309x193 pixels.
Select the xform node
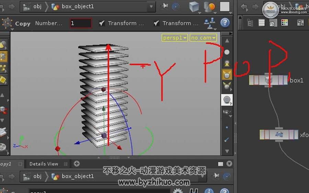point(279,134)
